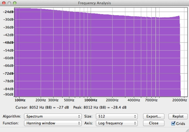This screenshot has width=189, height=132.
Task: Click the Replot button
Action: pyautogui.click(x=178, y=116)
